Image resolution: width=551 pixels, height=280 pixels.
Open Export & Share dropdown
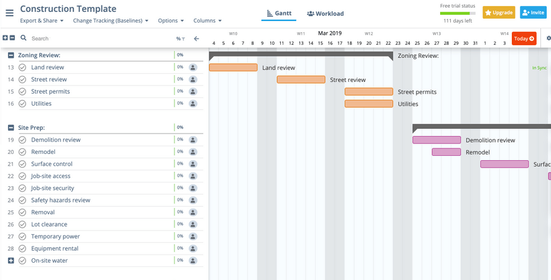(42, 20)
